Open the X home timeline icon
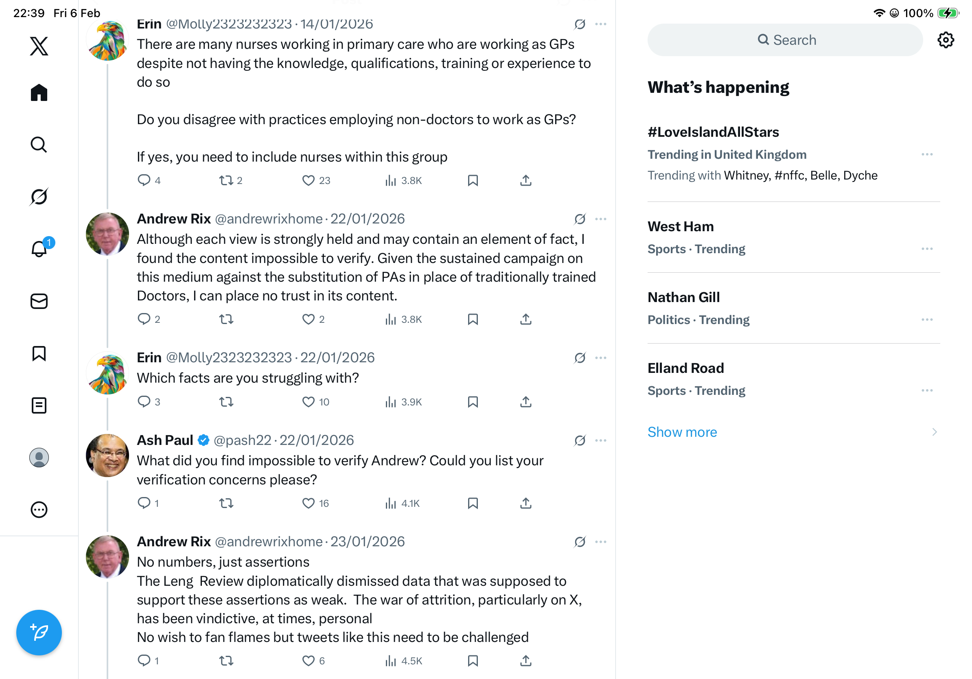The width and height of the screenshot is (972, 679). pos(39,93)
